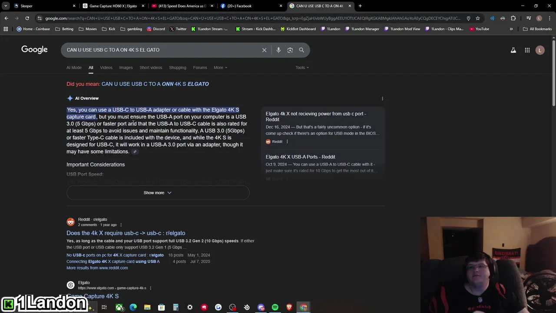Select the Forums search tab

pos(200,67)
